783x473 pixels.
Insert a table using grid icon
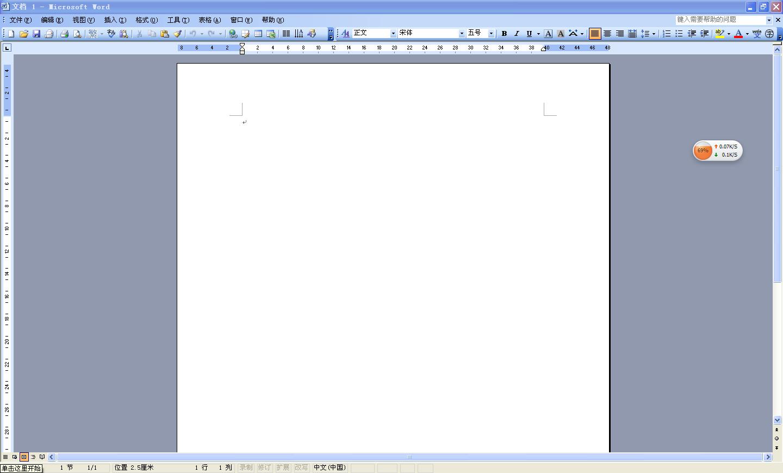point(258,34)
